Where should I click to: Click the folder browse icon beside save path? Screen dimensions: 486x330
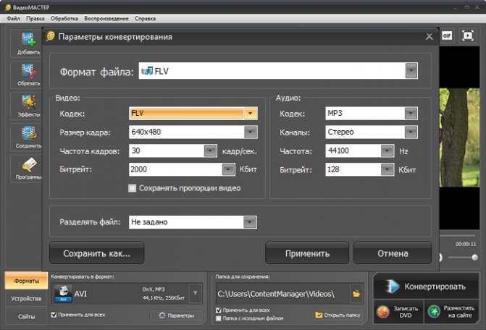356,294
